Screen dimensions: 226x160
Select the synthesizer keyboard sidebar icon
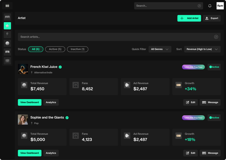7,17
